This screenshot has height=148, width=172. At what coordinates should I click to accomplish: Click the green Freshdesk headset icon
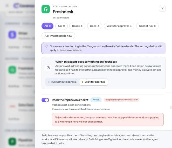point(46,9)
